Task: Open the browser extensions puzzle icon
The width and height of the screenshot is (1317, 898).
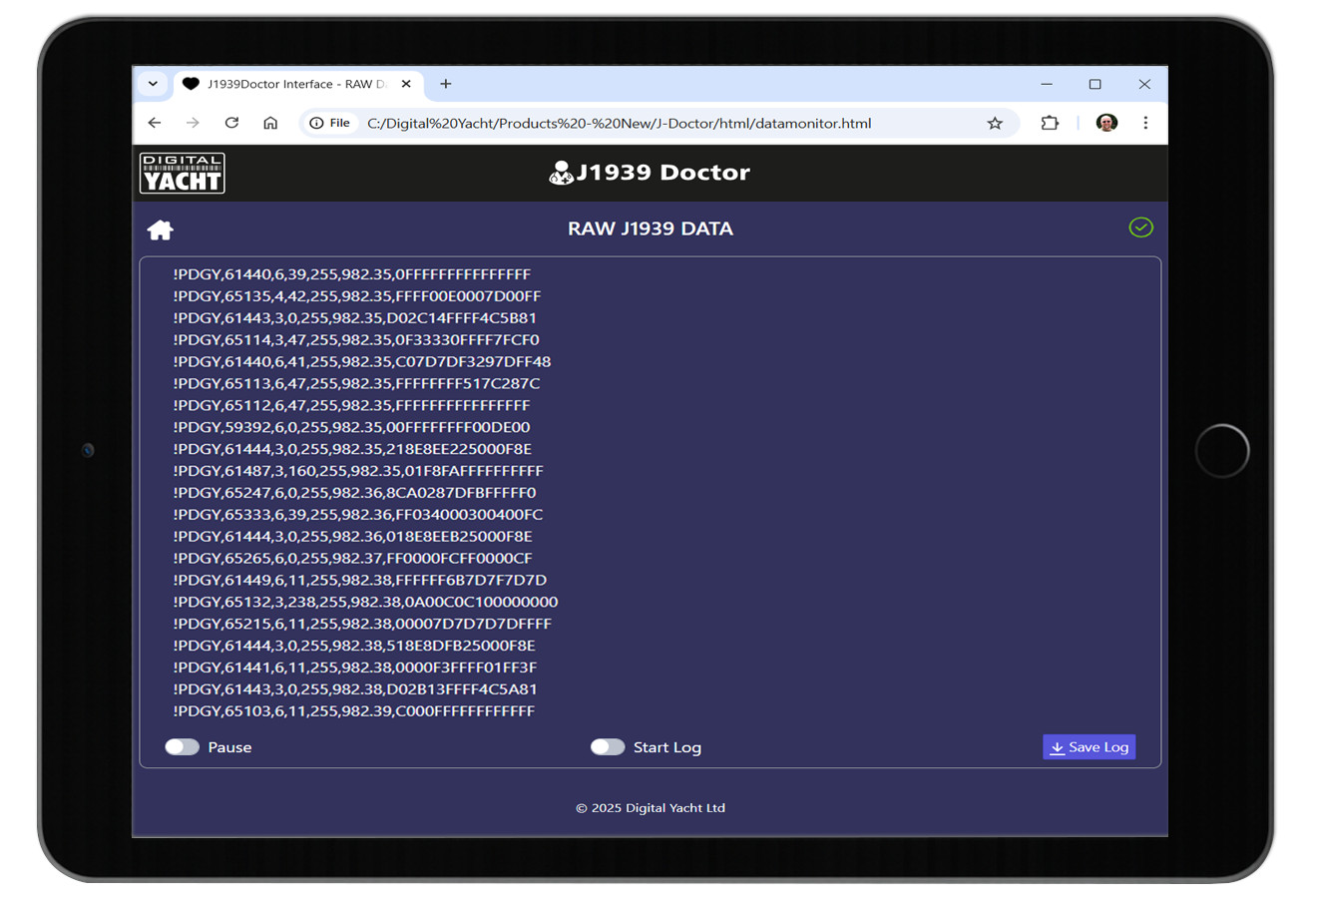Action: coord(1050,123)
